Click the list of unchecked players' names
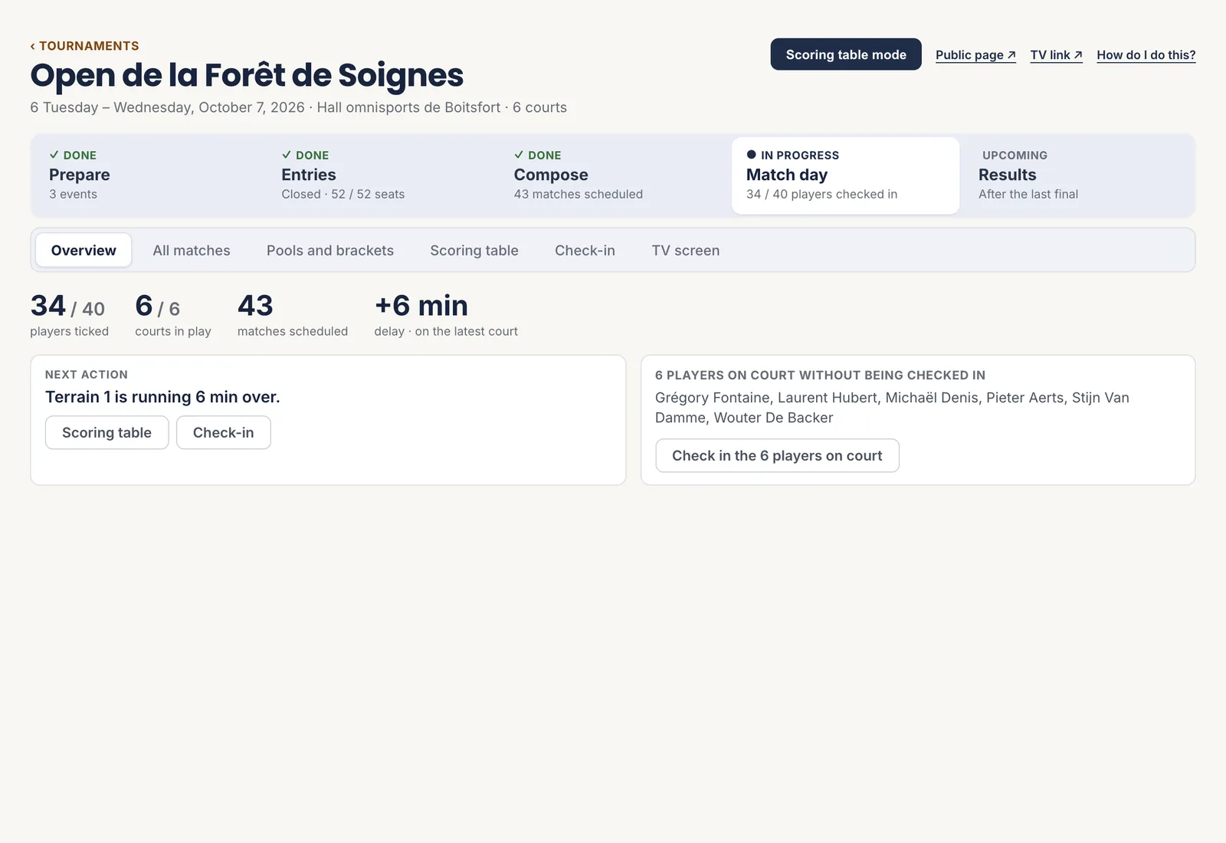 [x=892, y=408]
